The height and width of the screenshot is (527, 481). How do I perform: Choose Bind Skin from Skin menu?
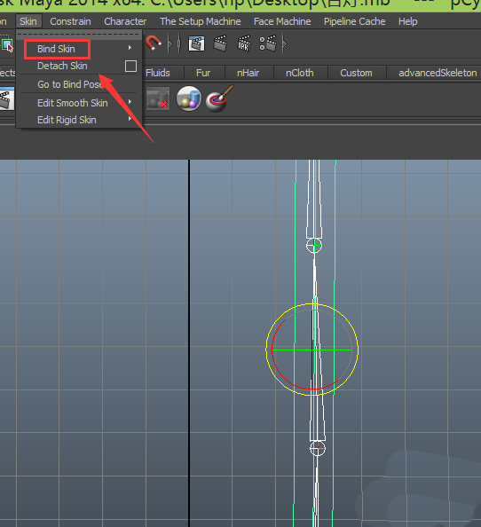tap(56, 49)
